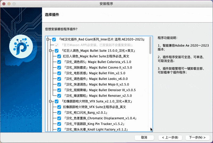
Task: Uncheck the Magic Bullet Colorista_v5.1.0 checkbox
Action: [x=59, y=62]
